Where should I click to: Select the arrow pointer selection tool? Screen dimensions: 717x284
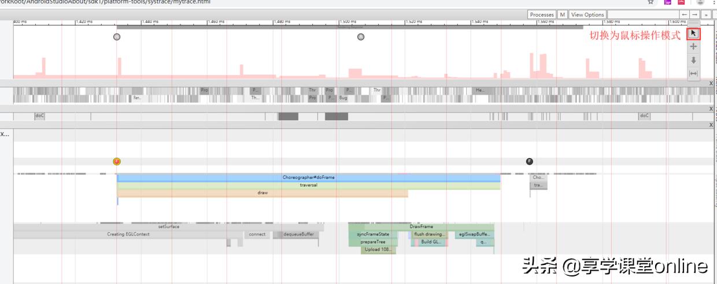click(693, 33)
